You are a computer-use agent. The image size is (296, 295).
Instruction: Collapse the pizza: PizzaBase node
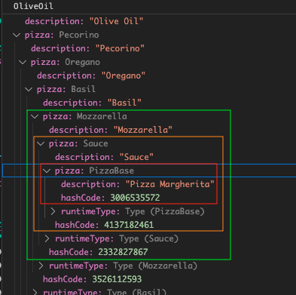click(x=47, y=171)
